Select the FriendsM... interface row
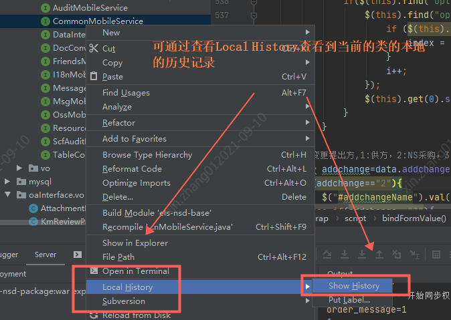The width and height of the screenshot is (451, 320). [x=43, y=61]
